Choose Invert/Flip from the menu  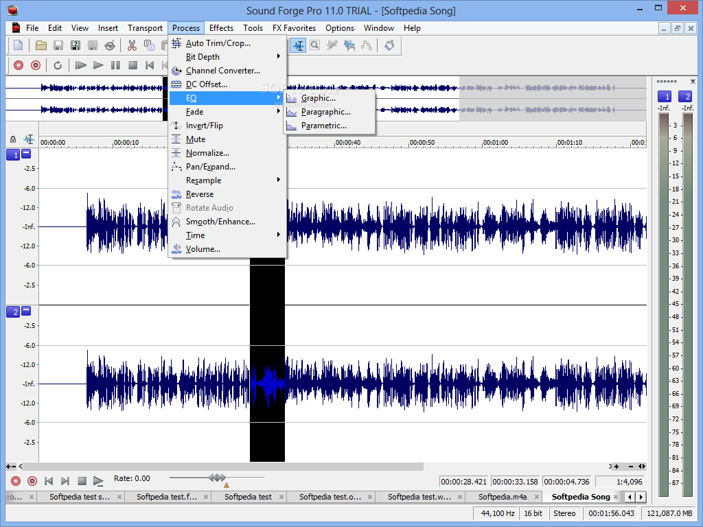coord(228,126)
